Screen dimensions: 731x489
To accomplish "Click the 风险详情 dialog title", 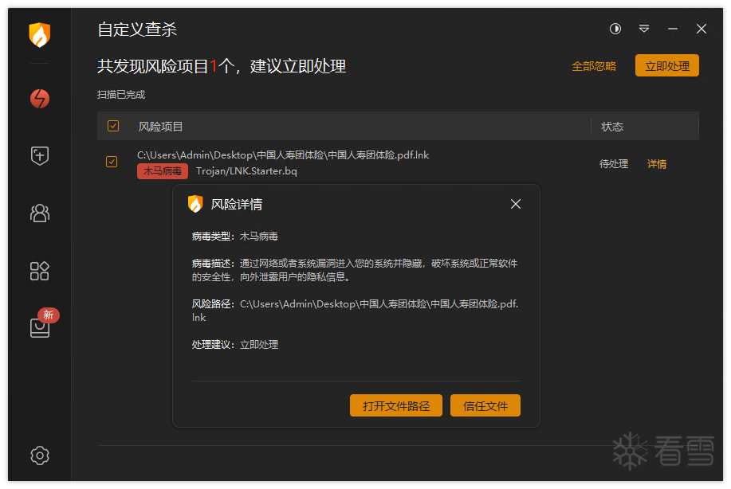I will tap(237, 204).
